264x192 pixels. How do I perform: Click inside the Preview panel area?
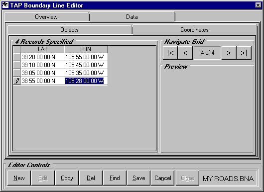(x=207, y=110)
